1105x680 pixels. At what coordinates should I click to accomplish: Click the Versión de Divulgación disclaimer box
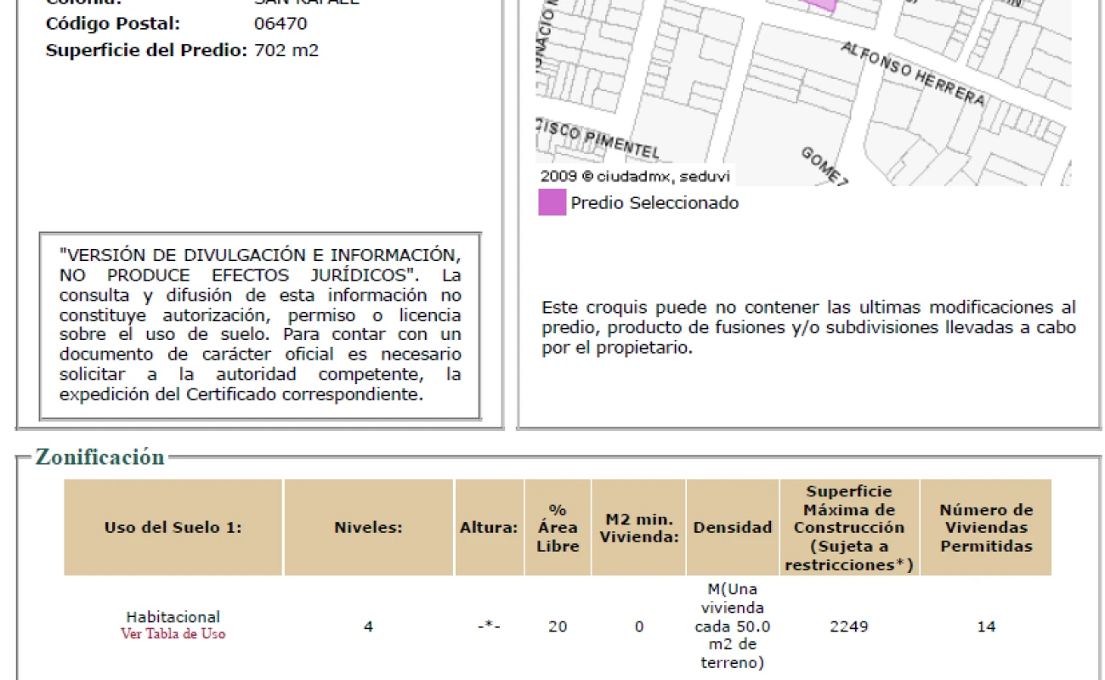pyautogui.click(x=260, y=326)
